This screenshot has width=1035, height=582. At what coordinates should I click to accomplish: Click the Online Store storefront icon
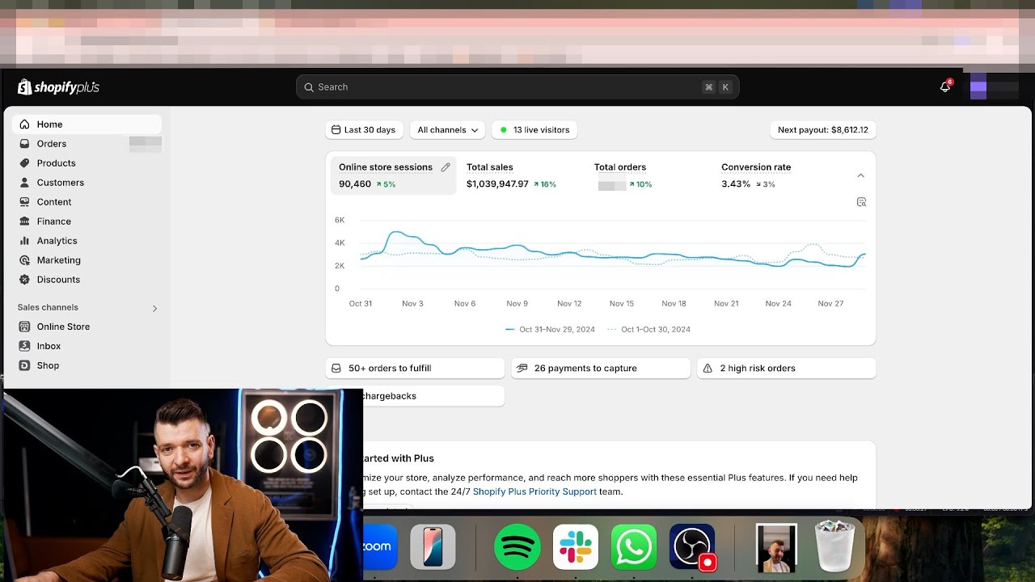[24, 327]
